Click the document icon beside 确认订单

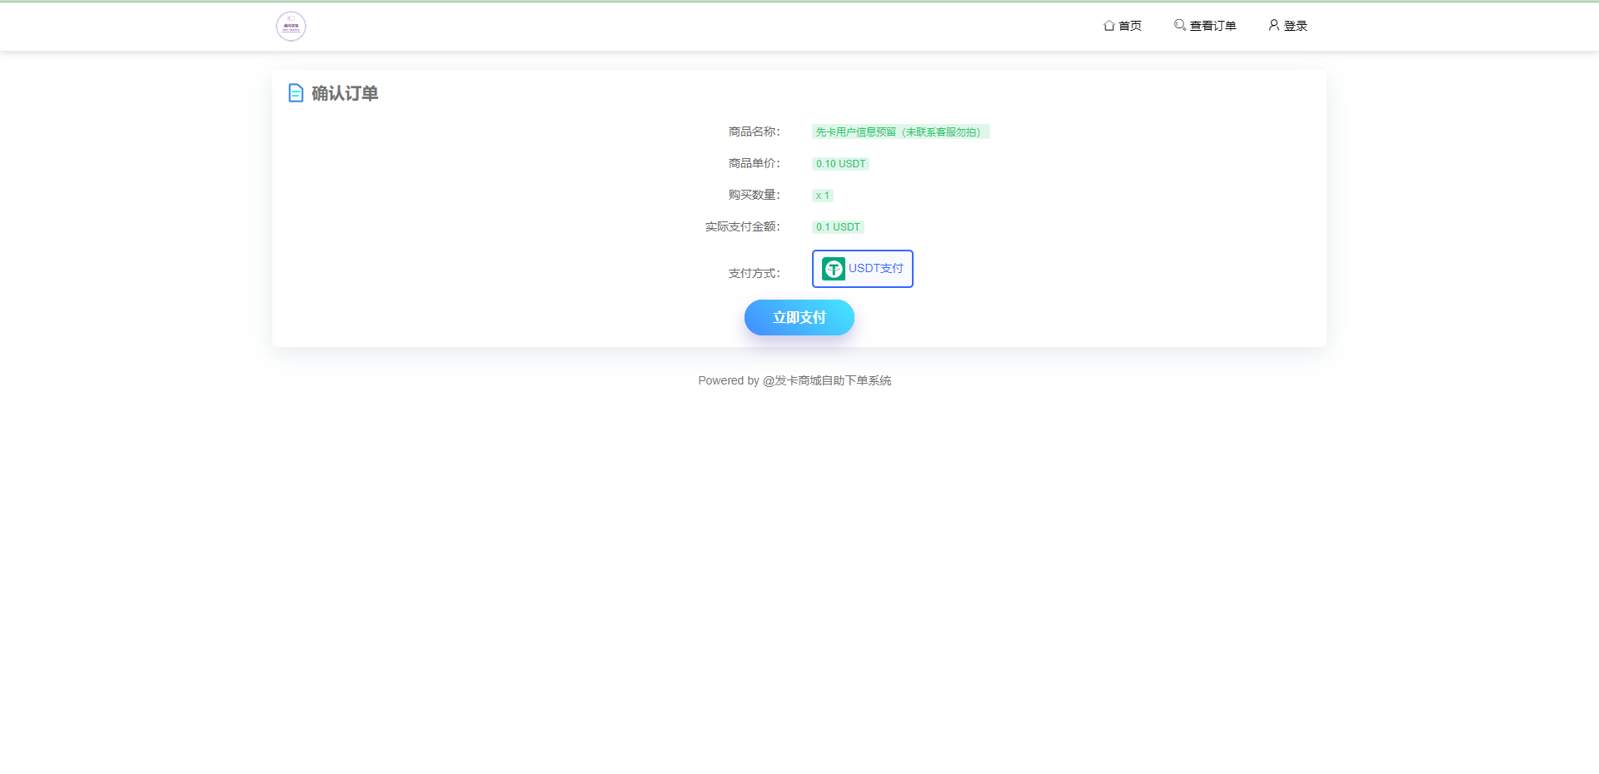click(296, 93)
